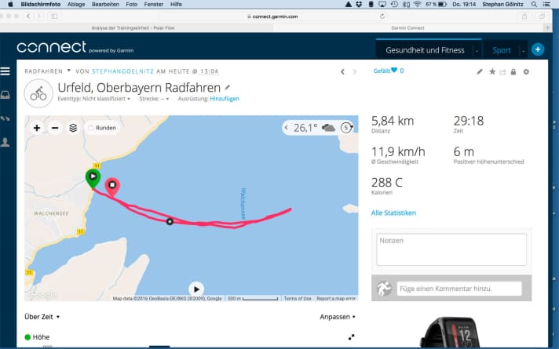Zoom in on the map
The width and height of the screenshot is (559, 349).
coord(37,128)
